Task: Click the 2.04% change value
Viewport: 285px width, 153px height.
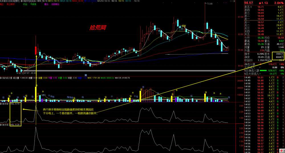Action: click(x=279, y=3)
